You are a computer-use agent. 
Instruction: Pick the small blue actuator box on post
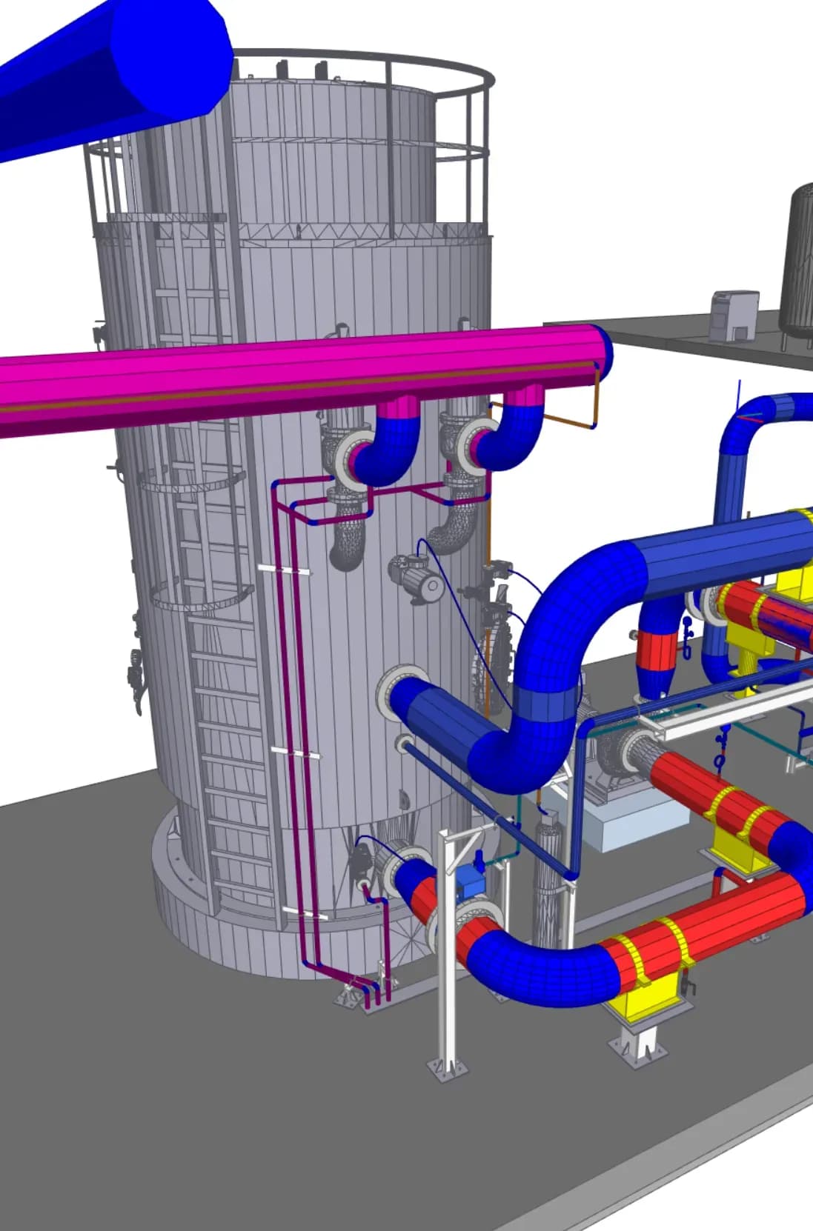click(x=468, y=878)
